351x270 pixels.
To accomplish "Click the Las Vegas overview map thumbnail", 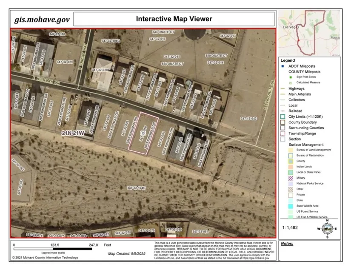I will tap(309, 33).
